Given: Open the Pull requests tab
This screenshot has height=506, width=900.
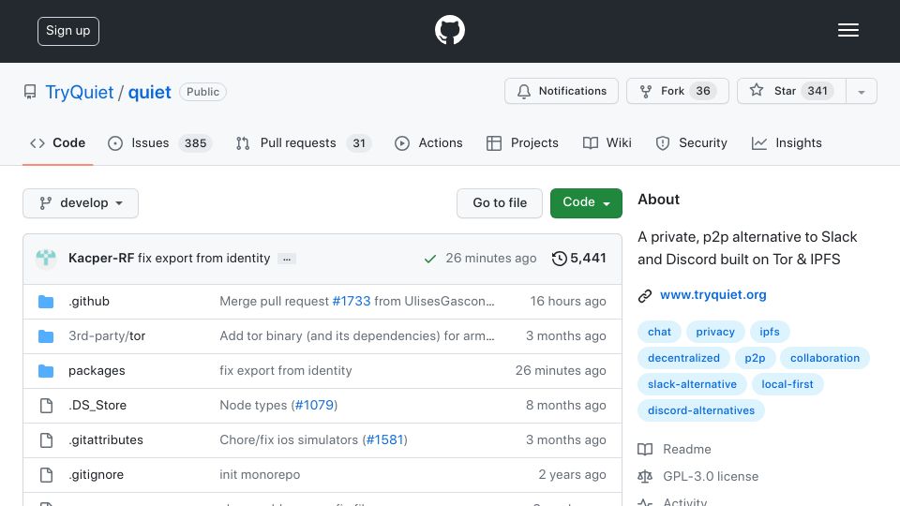Looking at the screenshot, I should 304,143.
